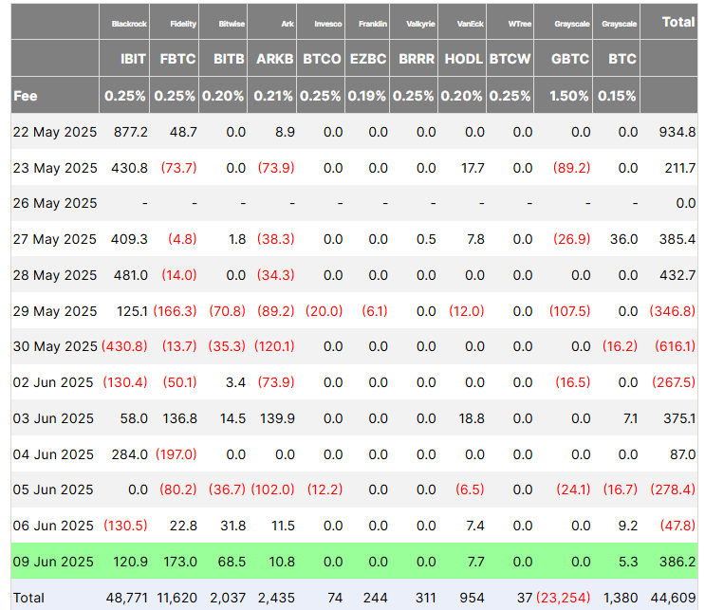The image size is (705, 610).
Task: Select the FBTC ticker column header
Action: pos(176,59)
